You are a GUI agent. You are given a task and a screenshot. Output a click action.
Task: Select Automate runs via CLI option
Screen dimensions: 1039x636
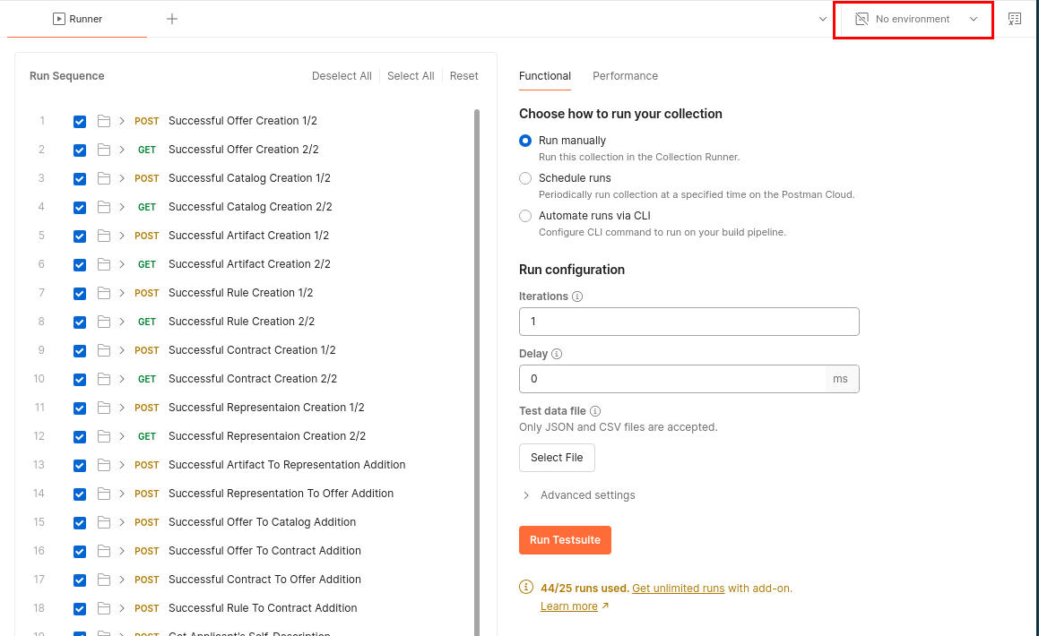525,216
